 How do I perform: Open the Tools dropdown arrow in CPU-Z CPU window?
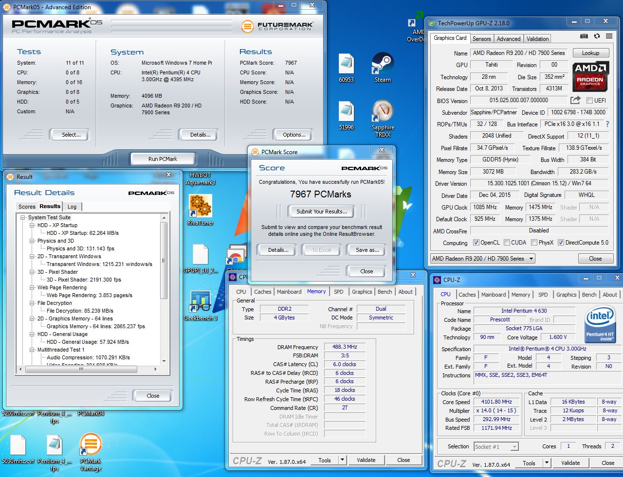[547, 463]
